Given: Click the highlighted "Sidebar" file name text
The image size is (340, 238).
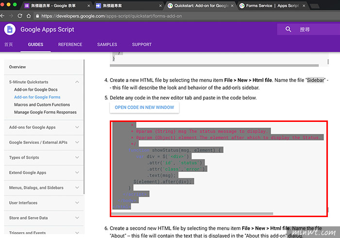Looking at the screenshot, I should tap(316, 80).
